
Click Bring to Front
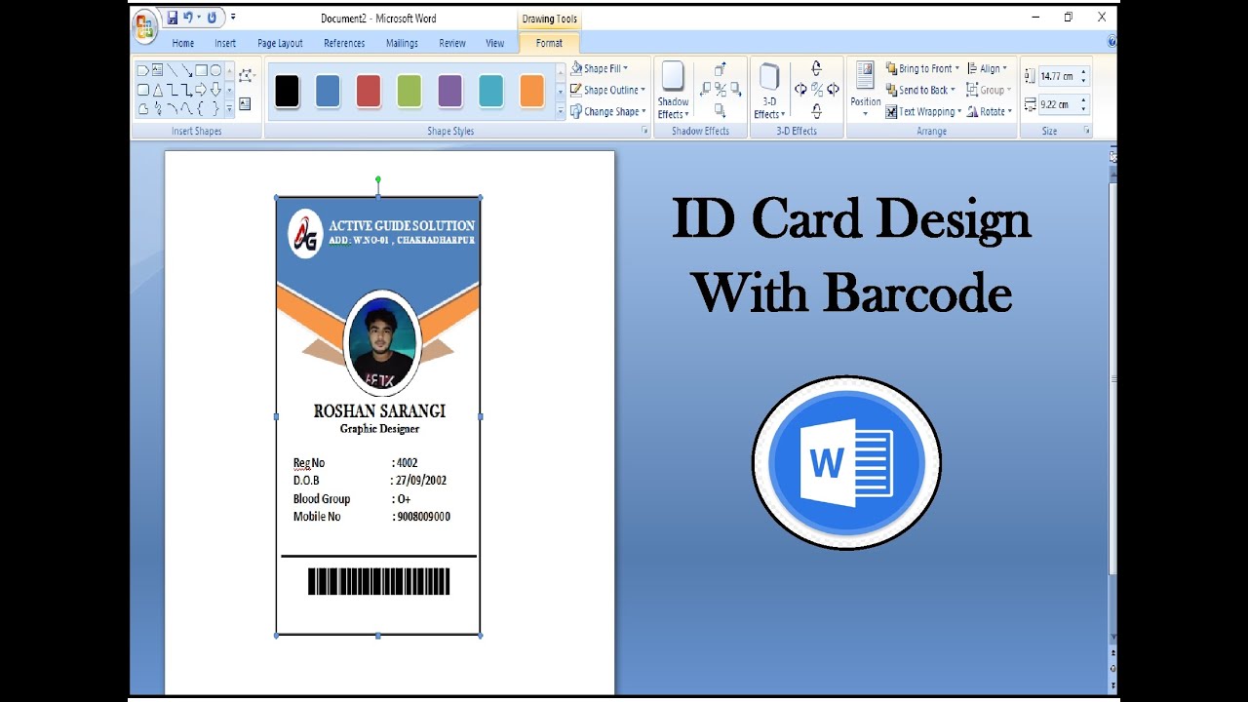pyautogui.click(x=922, y=68)
